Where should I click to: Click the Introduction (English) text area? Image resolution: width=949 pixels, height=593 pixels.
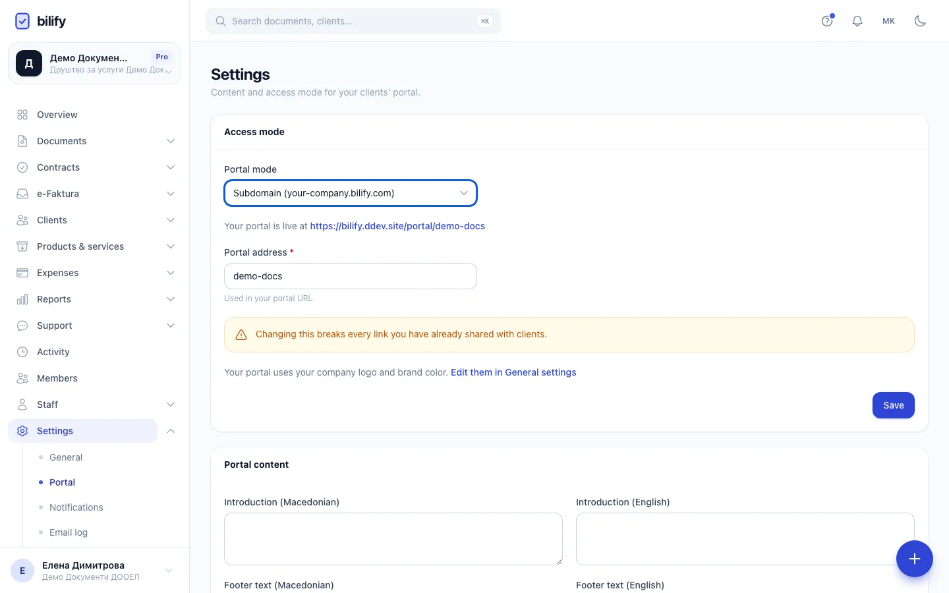(745, 539)
